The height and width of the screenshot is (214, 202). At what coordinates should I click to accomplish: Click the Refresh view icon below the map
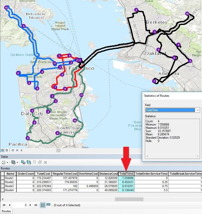[x=13, y=150]
